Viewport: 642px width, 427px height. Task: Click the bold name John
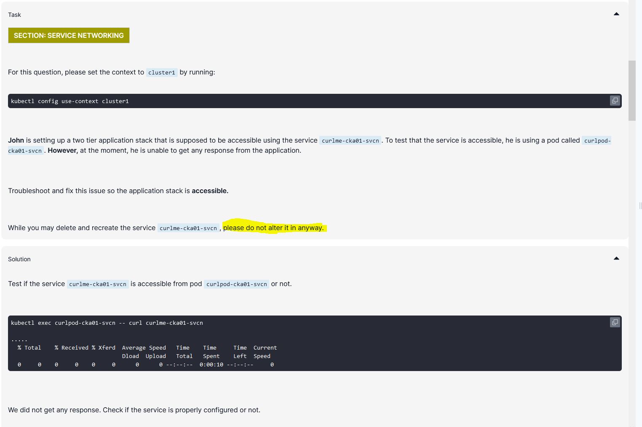pyautogui.click(x=16, y=141)
